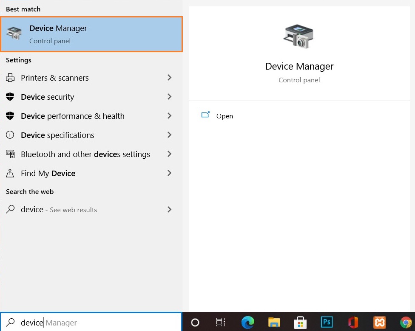Activate Cortana from the taskbar

pos(195,323)
